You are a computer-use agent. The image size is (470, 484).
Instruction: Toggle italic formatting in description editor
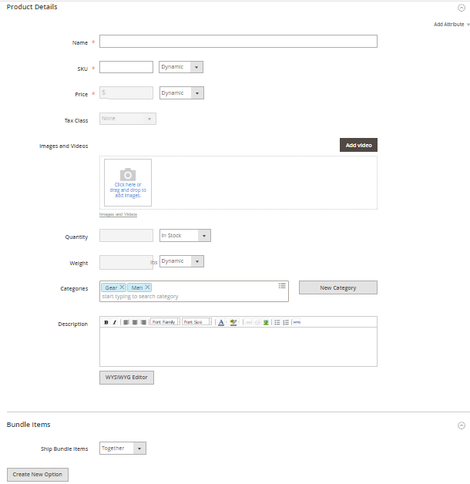coord(115,322)
